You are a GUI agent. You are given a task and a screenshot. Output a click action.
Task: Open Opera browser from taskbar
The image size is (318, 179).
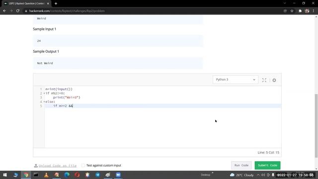77,175
